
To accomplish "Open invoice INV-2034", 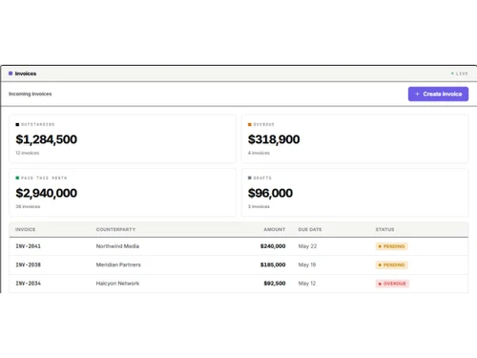I will tap(28, 284).
